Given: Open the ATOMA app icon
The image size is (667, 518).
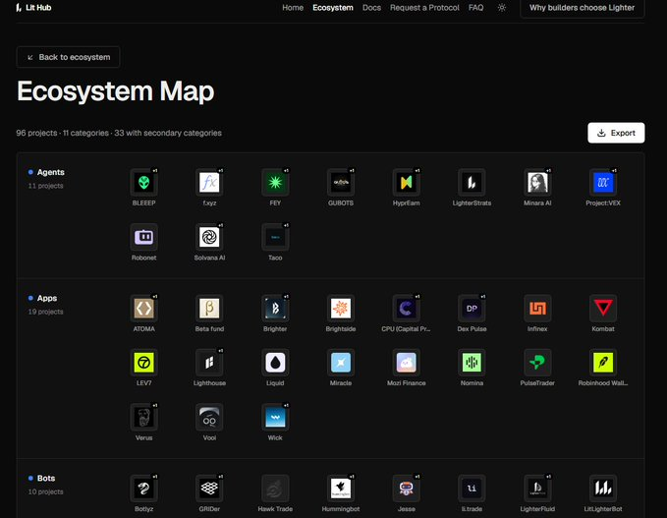Looking at the screenshot, I should pos(143,309).
